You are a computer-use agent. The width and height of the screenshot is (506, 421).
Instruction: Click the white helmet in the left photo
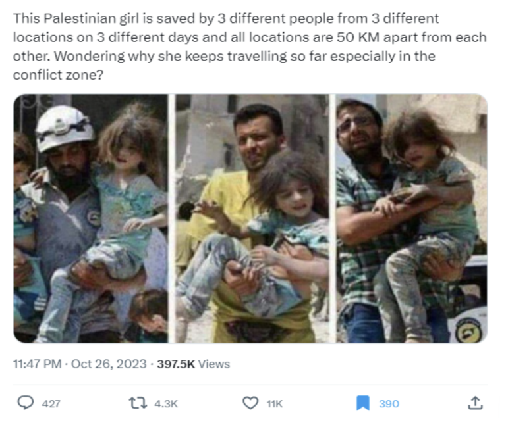tap(65, 128)
